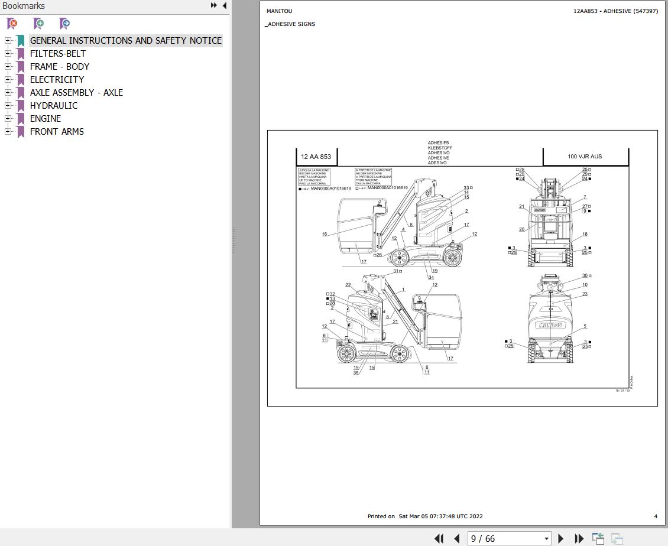Expand the HYDRAULIC bookmark node
Image resolution: width=668 pixels, height=546 pixels.
point(8,106)
